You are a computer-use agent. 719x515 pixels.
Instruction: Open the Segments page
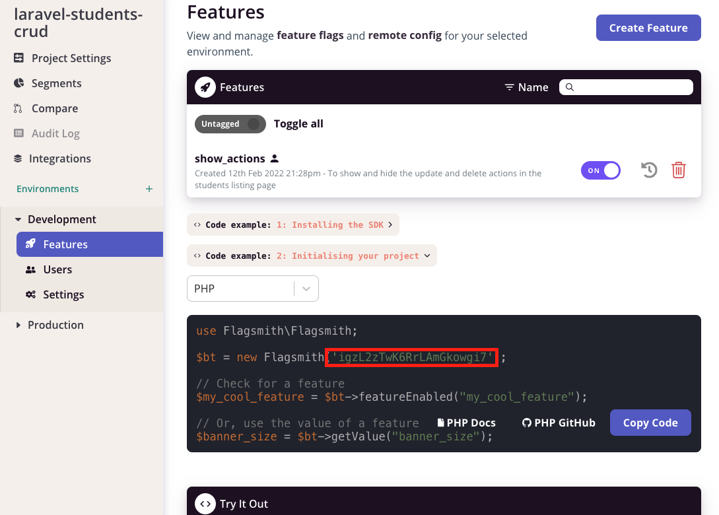(x=56, y=83)
